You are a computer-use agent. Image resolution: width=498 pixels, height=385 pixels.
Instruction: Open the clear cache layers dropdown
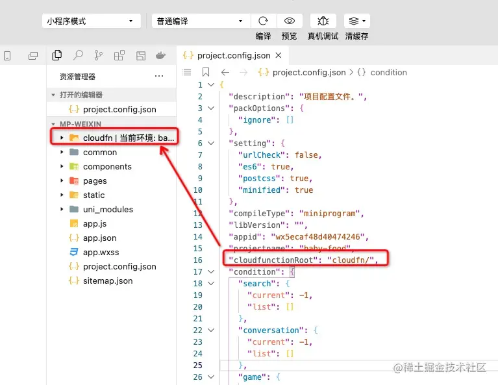[357, 21]
